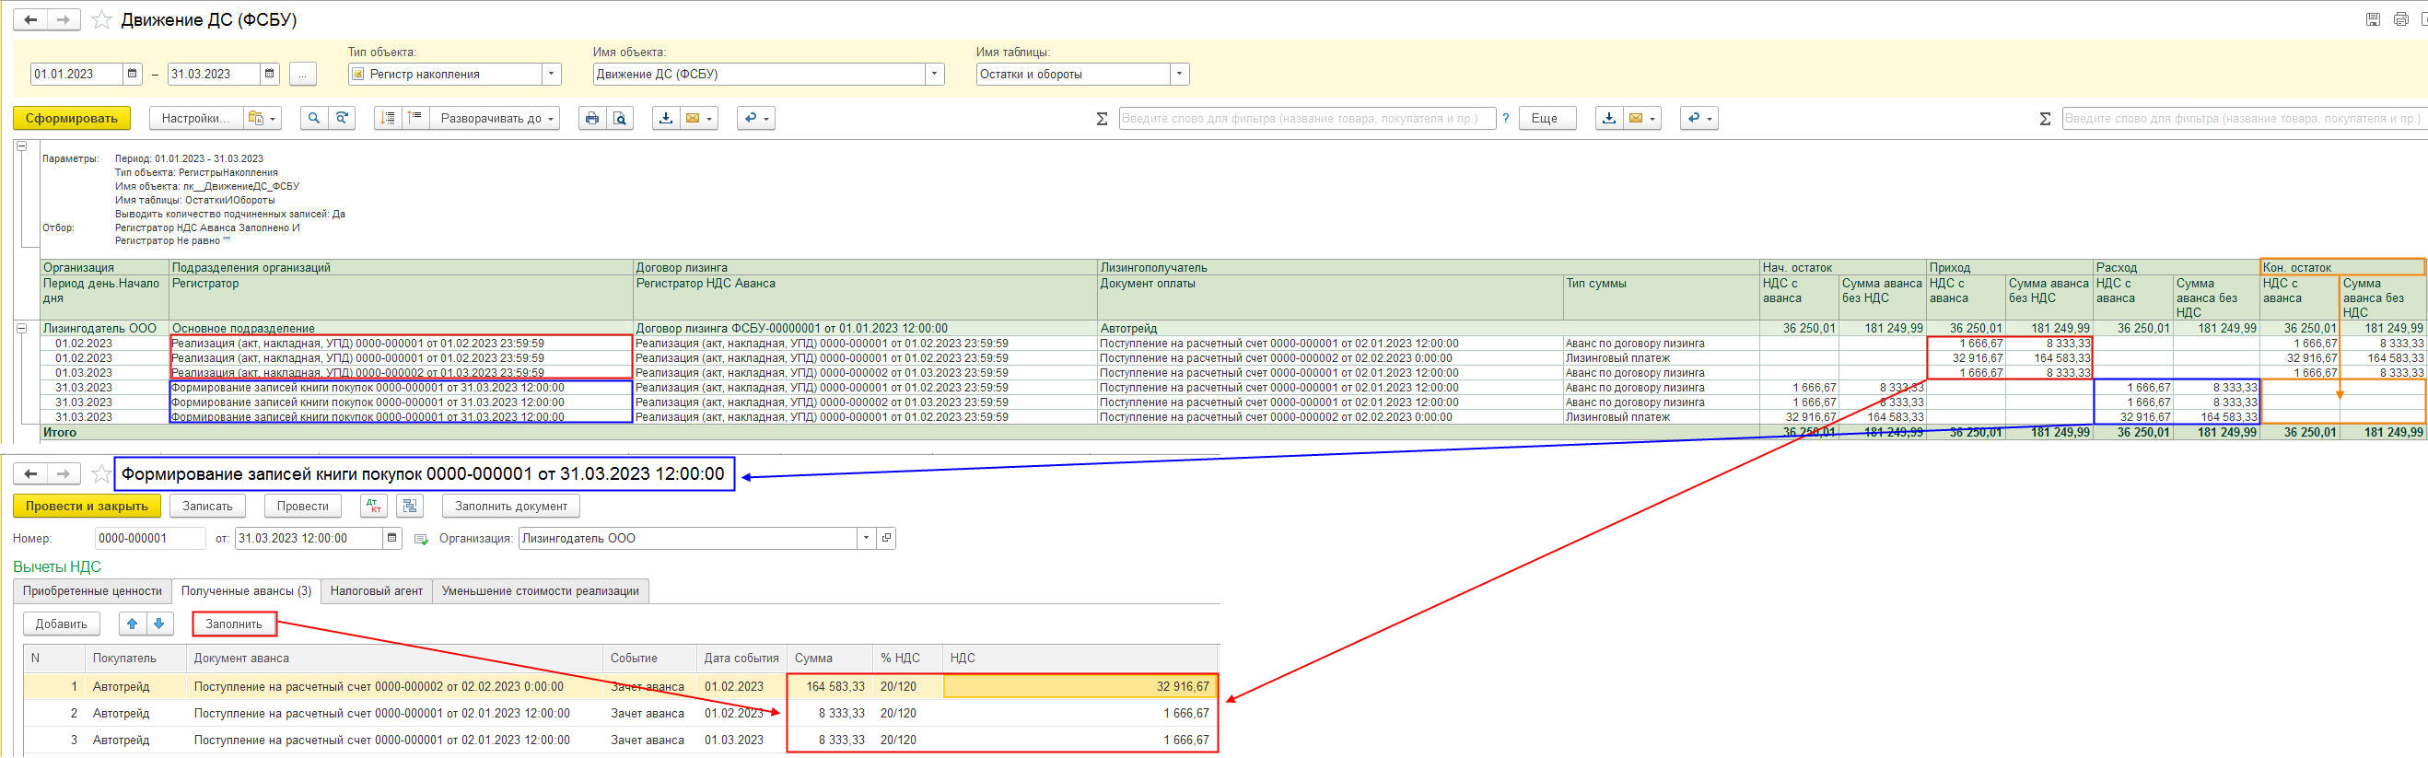Collapse the Лизингодатель ООО row group
Screen dimensions: 2428x758
[21, 328]
